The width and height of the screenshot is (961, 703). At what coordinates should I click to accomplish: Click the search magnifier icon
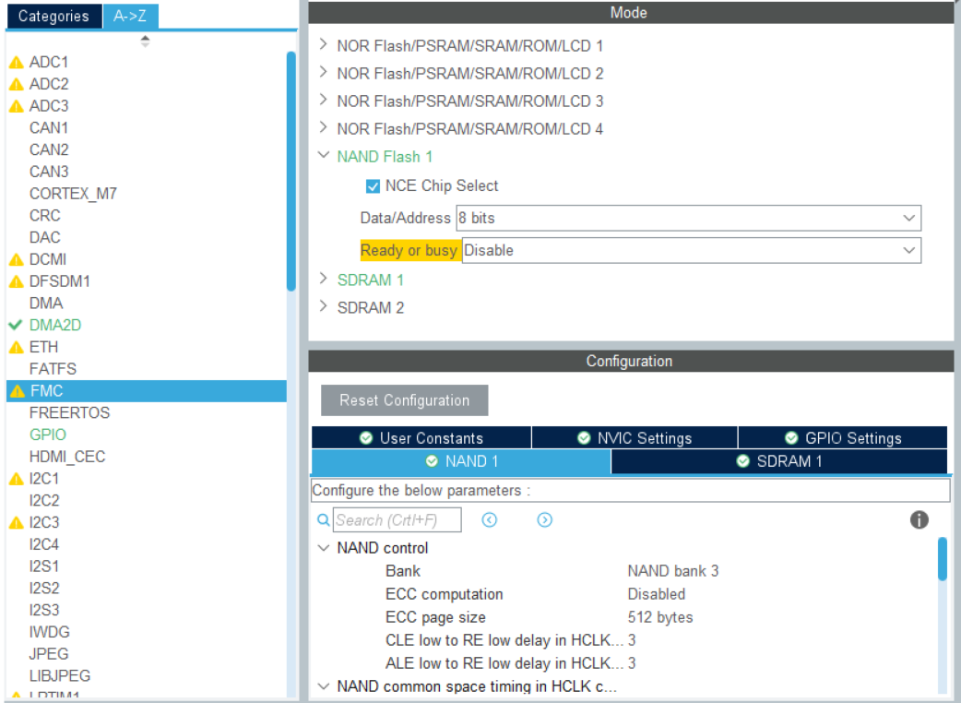[x=323, y=519]
